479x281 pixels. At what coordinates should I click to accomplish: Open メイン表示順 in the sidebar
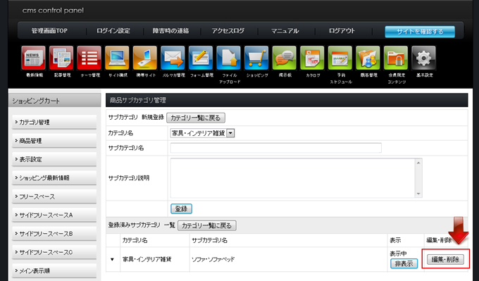[54, 270]
